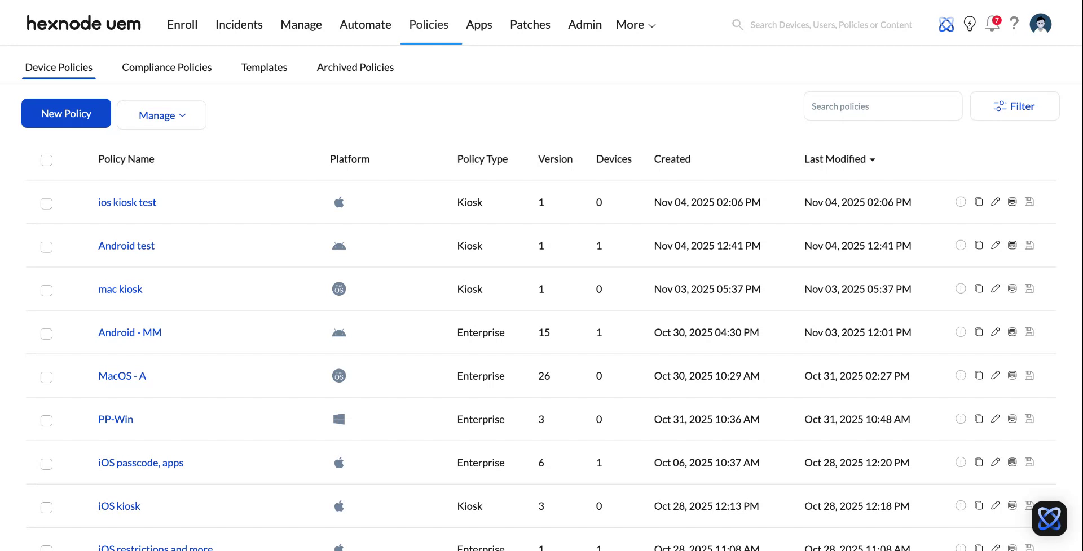Switch to the Compliance Policies tab
This screenshot has width=1083, height=551.
(x=166, y=67)
